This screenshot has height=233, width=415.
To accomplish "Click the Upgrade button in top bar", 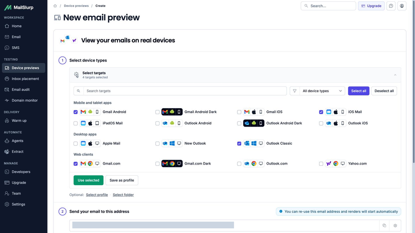I will [371, 6].
